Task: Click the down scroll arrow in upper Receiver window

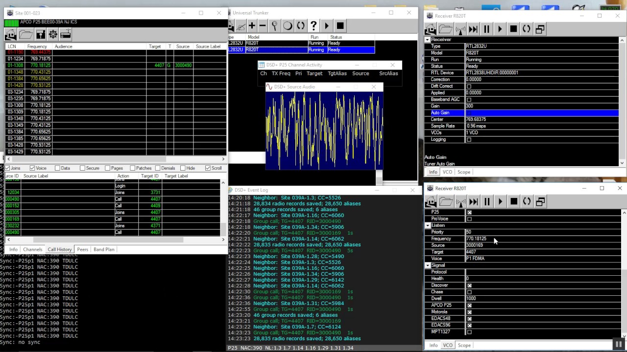Action: [623, 163]
